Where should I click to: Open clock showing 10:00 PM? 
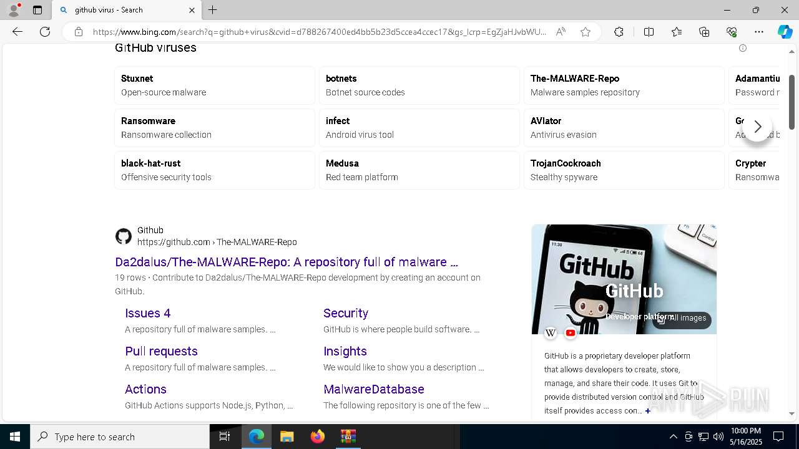click(x=745, y=437)
